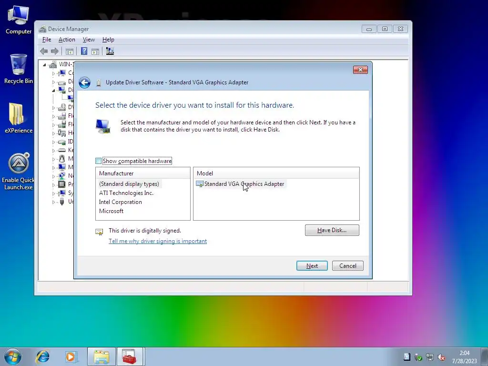Expand the USB controllers tree node arrow
The height and width of the screenshot is (366, 488).
[53, 202]
